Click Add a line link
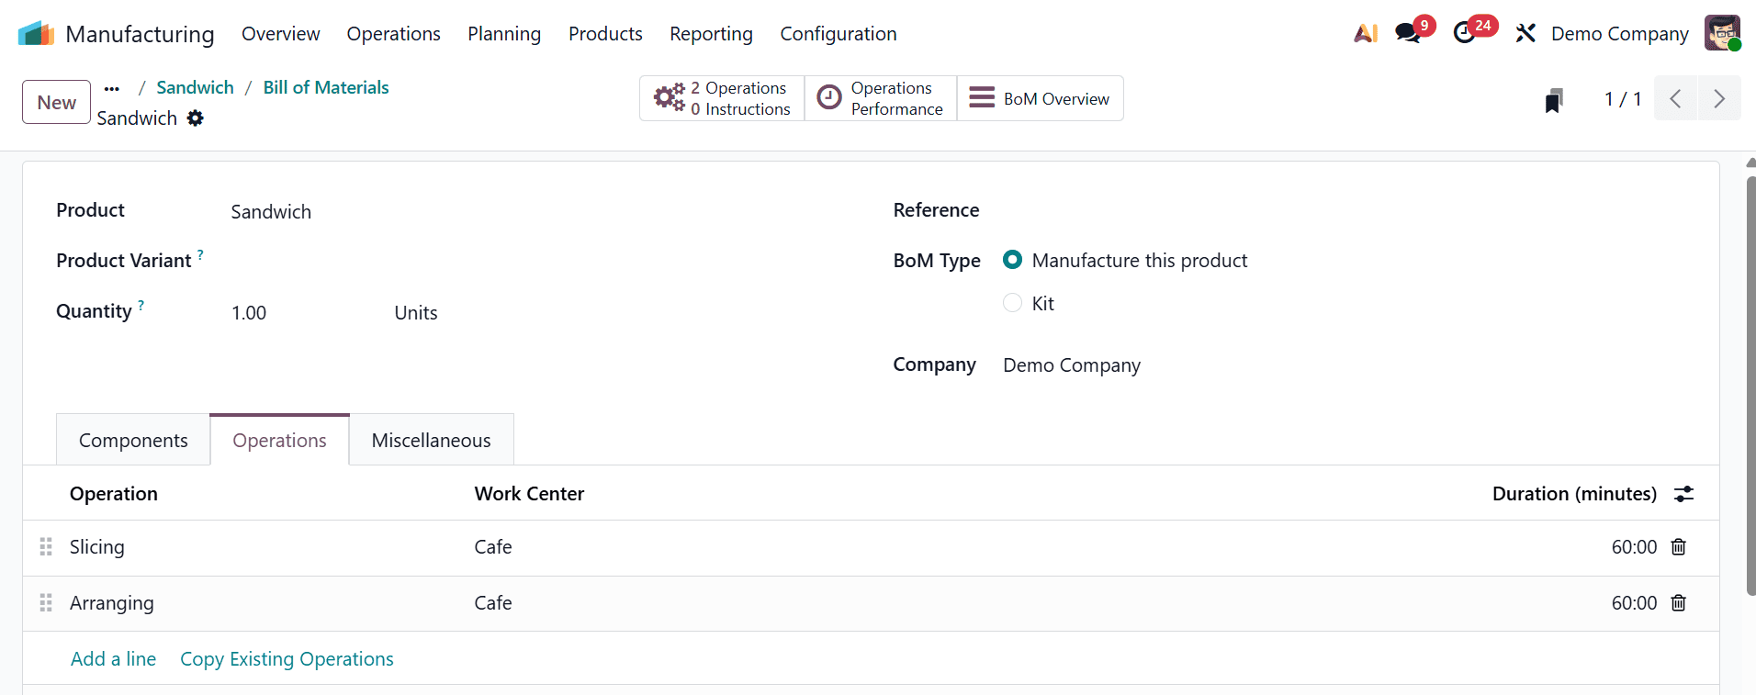This screenshot has width=1756, height=695. point(113,659)
